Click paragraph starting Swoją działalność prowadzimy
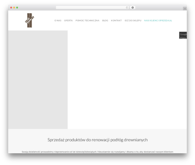195x165 pixels. [97, 152]
